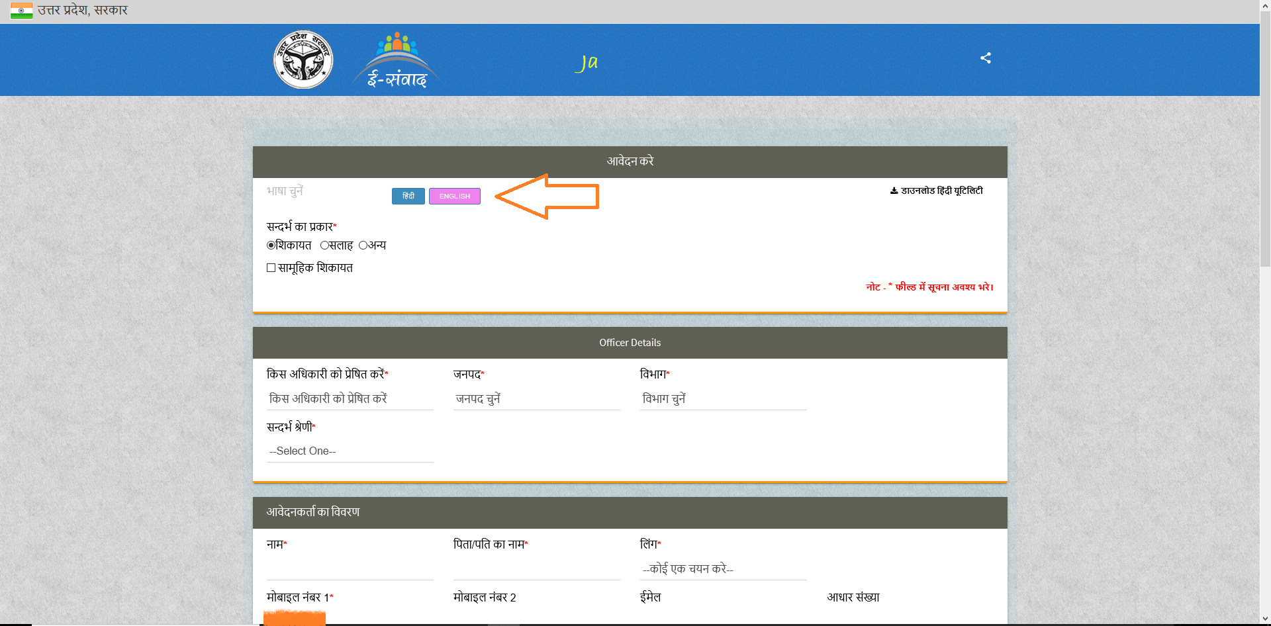This screenshot has height=626, width=1271.
Task: Choose the अन्य radio option
Action: point(363,246)
